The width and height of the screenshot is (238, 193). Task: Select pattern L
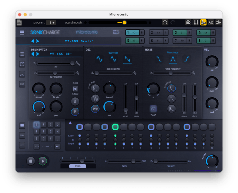click(57, 139)
